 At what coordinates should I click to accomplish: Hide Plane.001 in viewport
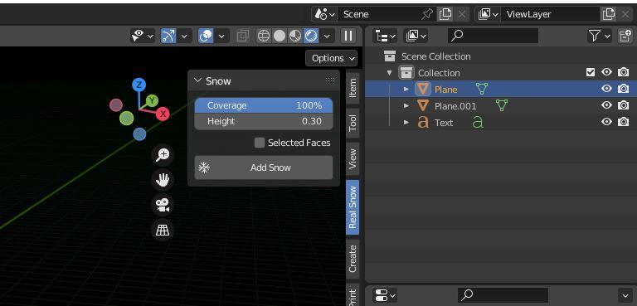[606, 105]
